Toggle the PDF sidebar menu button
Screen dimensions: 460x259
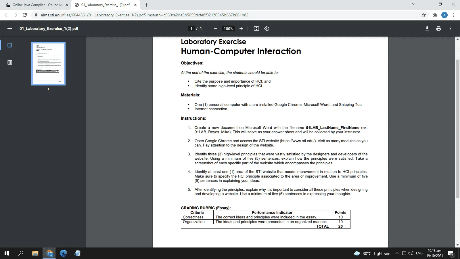pyautogui.click(x=10, y=28)
